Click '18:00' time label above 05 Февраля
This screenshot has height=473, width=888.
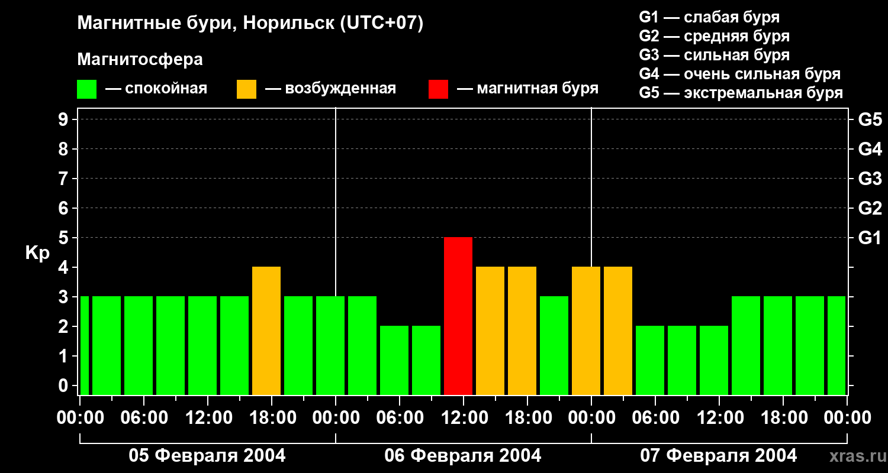tap(272, 418)
